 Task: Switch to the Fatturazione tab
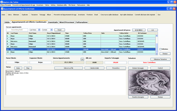[x=81, y=22]
